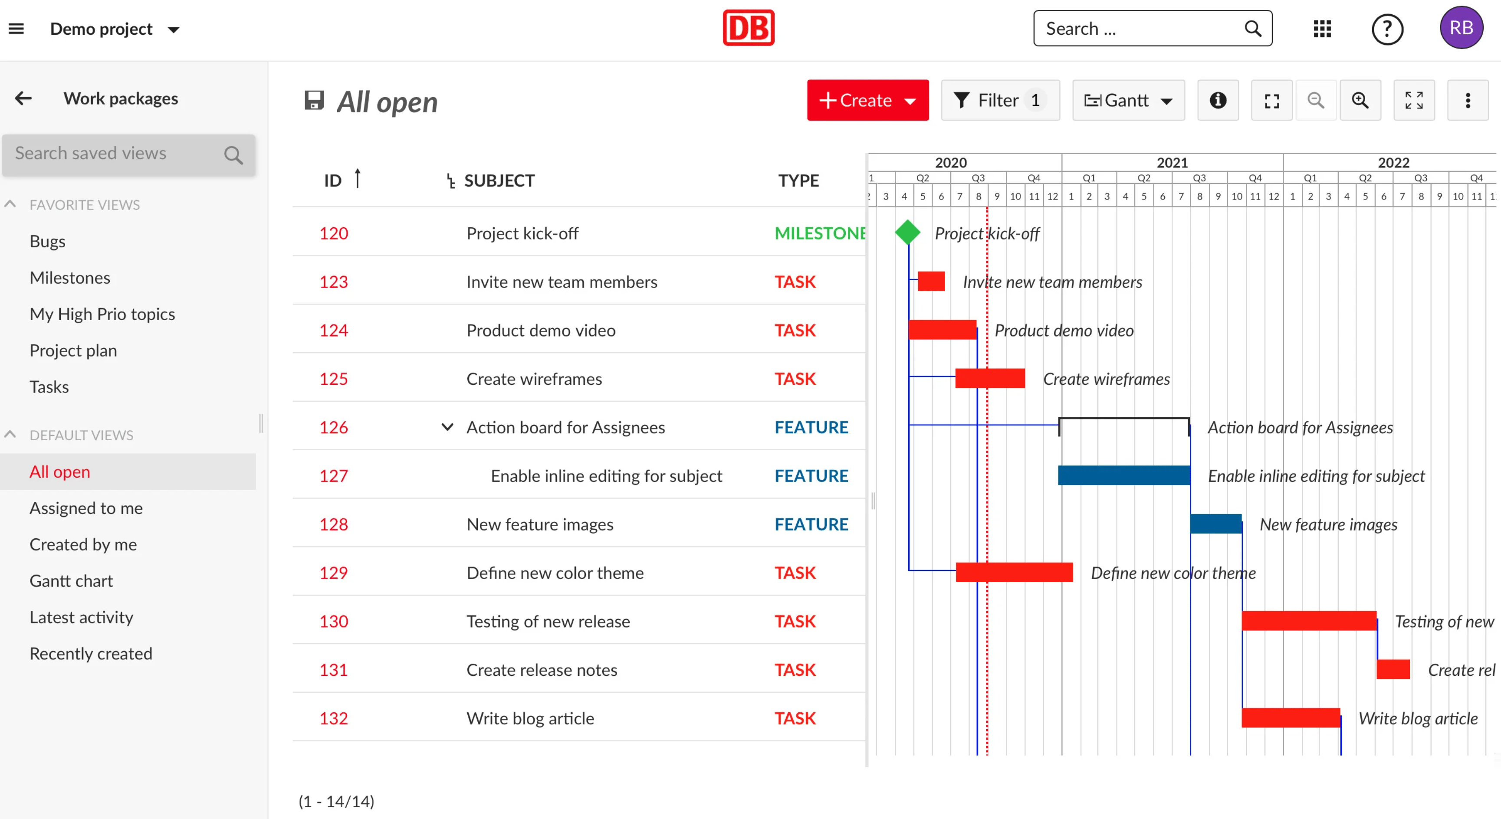Click the zoom in magnifier icon

click(1361, 99)
